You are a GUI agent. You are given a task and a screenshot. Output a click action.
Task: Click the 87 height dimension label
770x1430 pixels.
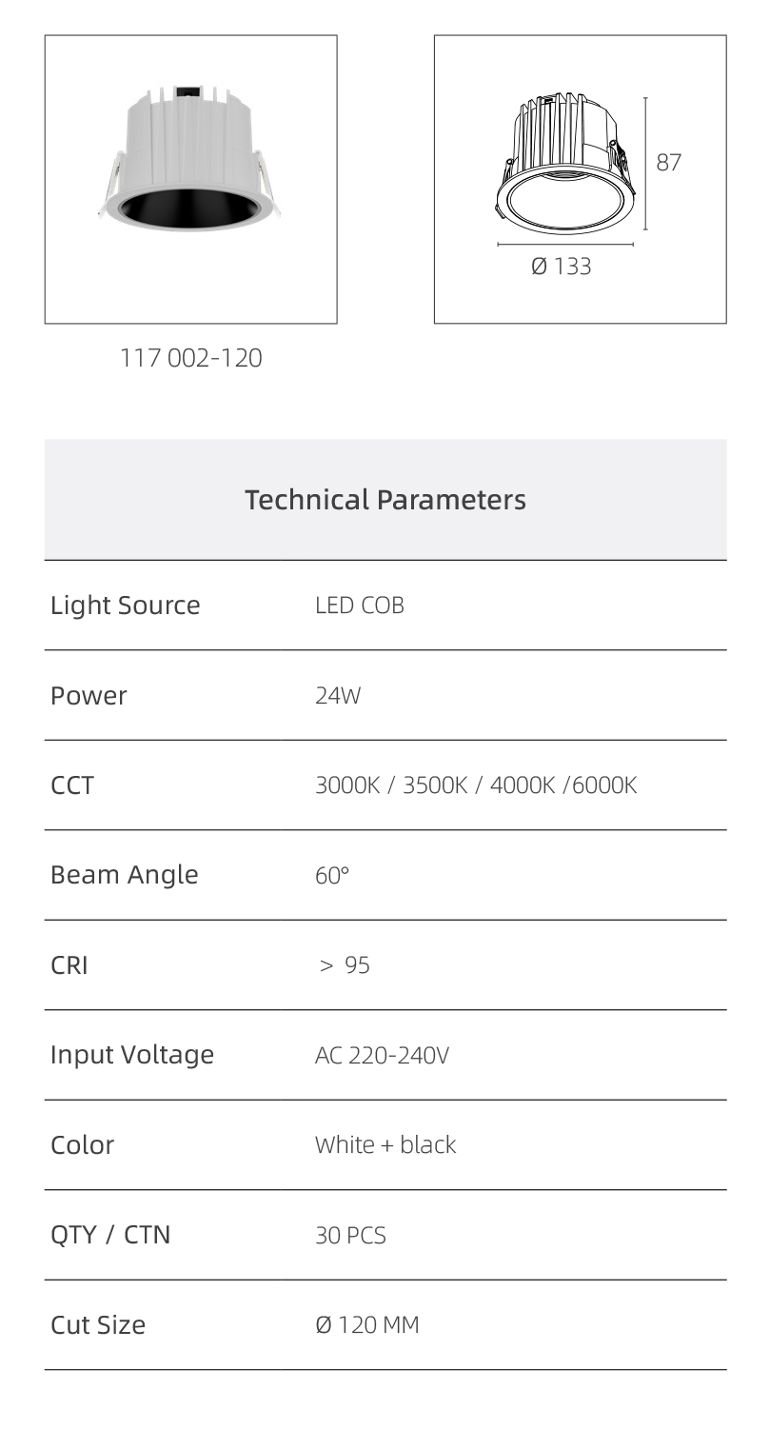click(669, 162)
